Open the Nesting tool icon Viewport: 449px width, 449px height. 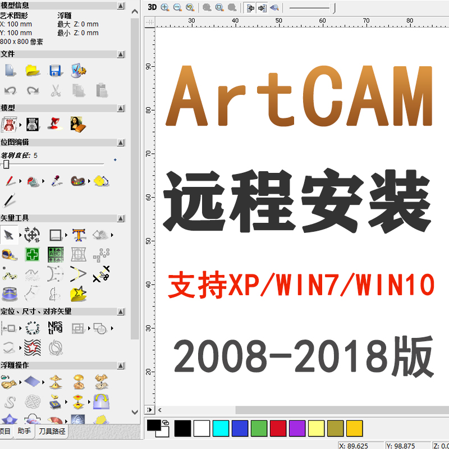(x=55, y=328)
